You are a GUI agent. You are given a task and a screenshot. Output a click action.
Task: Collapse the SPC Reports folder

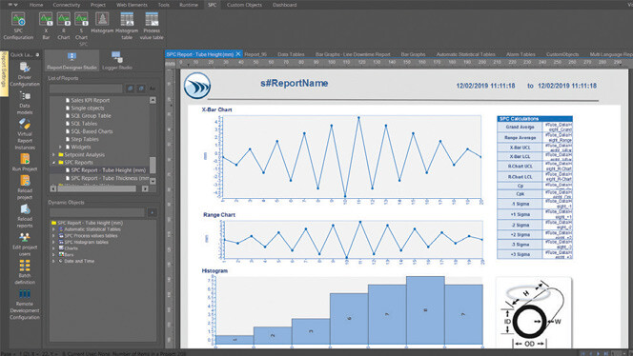pyautogui.click(x=53, y=162)
